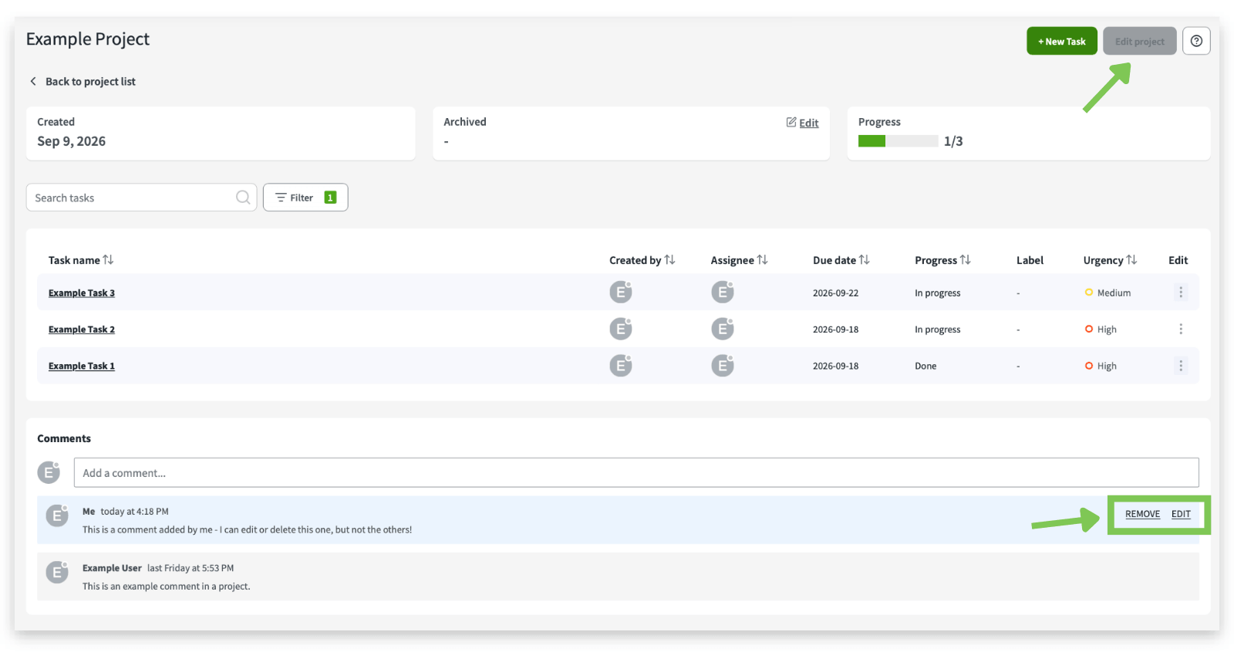Click the avatar on Example User comment
The width and height of the screenshot is (1234, 659).
[x=57, y=572]
